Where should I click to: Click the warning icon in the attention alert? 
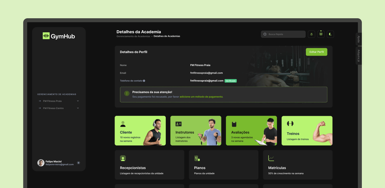[127, 93]
